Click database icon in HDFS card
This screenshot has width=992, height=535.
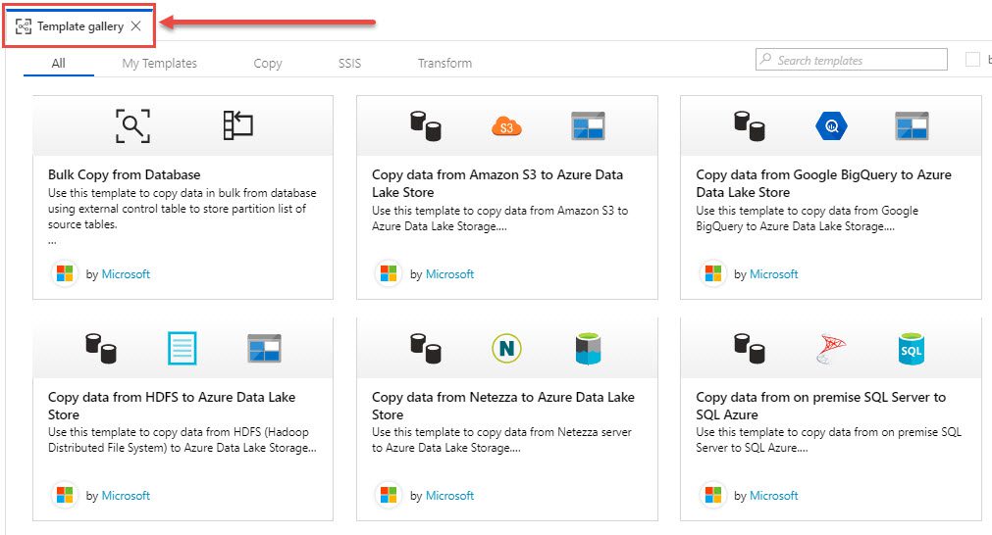pos(101,349)
